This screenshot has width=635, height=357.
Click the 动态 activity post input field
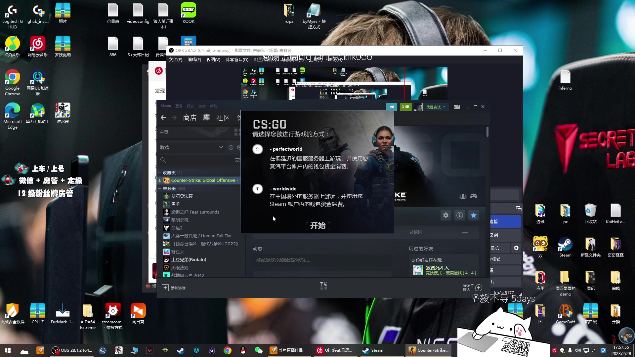point(322,260)
